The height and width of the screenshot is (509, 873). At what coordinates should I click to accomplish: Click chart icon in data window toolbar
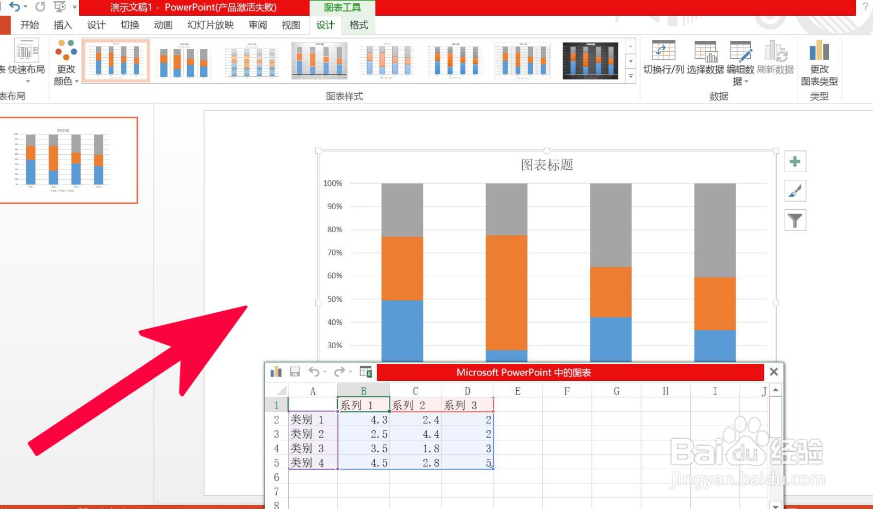coord(276,372)
